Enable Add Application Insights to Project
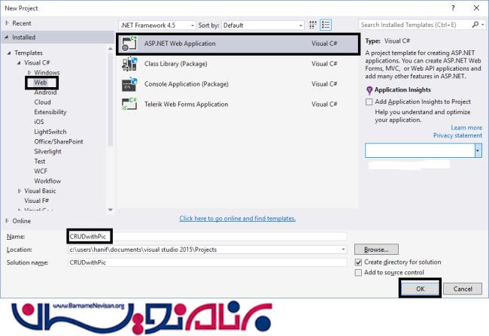 pos(369,102)
